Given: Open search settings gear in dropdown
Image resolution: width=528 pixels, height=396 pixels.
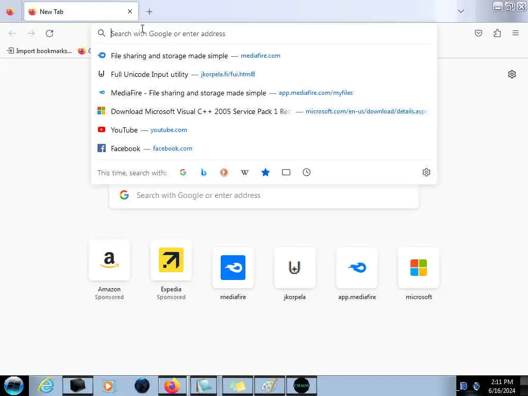Looking at the screenshot, I should (426, 172).
